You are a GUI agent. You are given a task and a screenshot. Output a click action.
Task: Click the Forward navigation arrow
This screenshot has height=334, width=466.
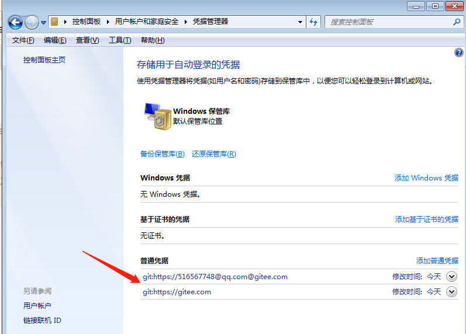click(32, 22)
